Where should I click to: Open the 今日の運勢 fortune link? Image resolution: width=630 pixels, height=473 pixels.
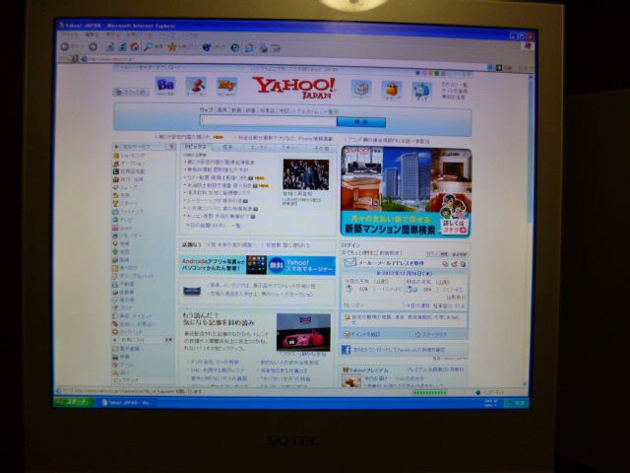pyautogui.click(x=417, y=305)
